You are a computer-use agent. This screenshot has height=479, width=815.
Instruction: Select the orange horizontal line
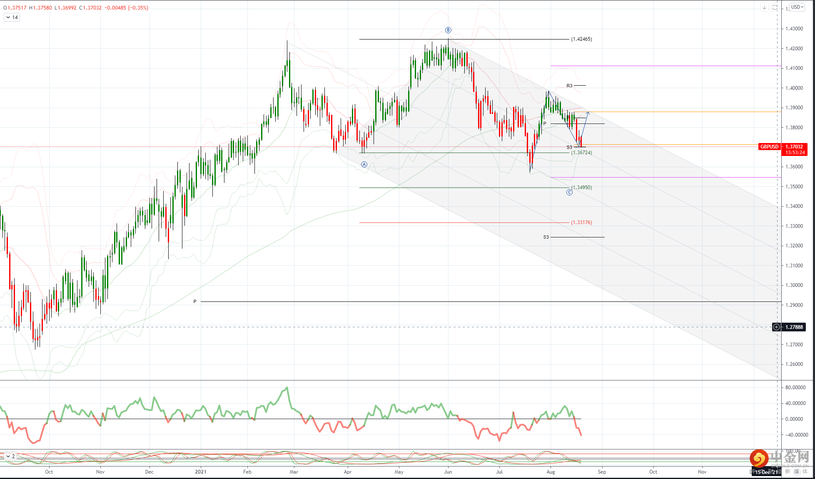point(687,112)
